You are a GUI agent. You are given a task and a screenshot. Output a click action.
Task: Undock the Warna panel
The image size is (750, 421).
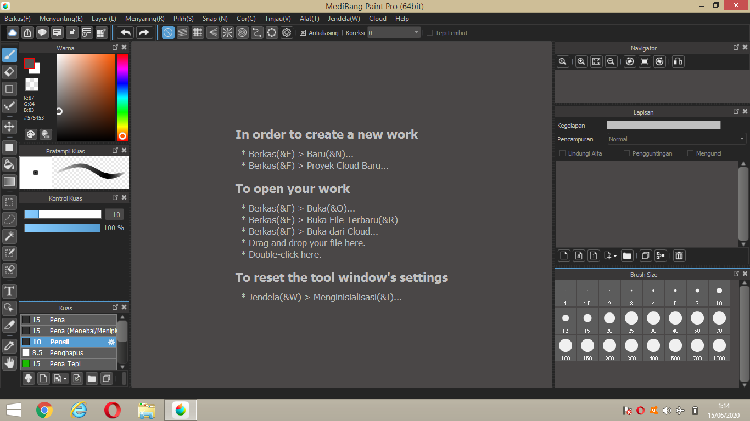[115, 48]
